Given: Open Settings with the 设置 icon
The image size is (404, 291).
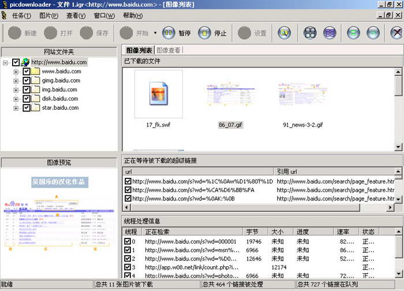Looking at the screenshot, I should pos(244,33).
